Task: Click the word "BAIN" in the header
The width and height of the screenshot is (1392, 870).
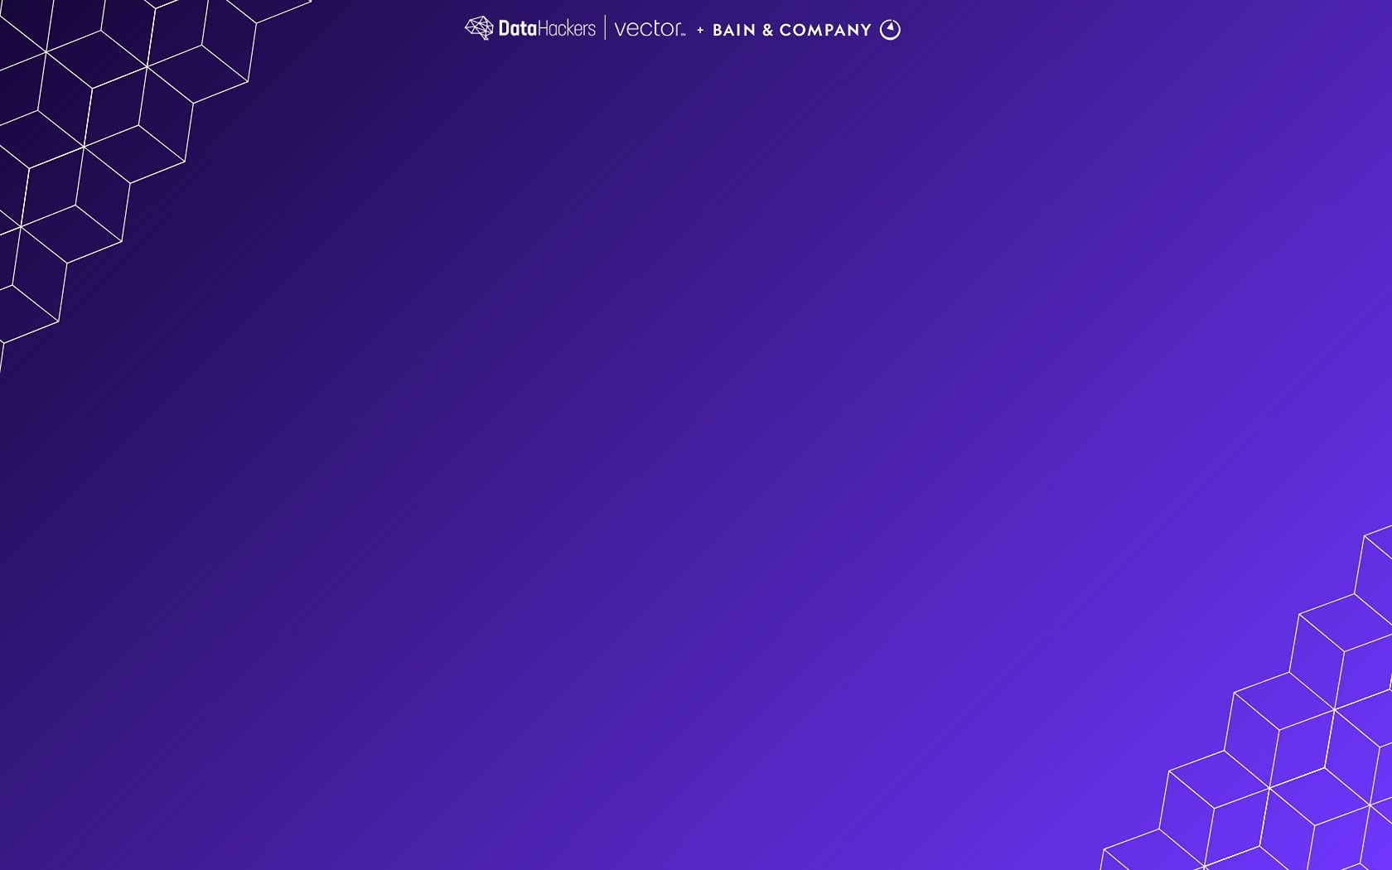Action: [733, 30]
